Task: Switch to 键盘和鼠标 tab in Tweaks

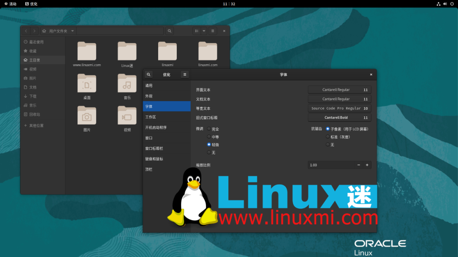Action: [x=167, y=159]
